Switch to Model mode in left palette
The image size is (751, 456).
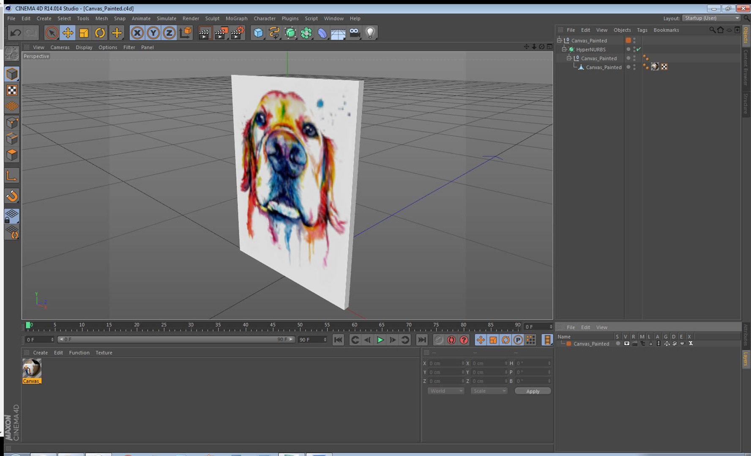click(12, 74)
